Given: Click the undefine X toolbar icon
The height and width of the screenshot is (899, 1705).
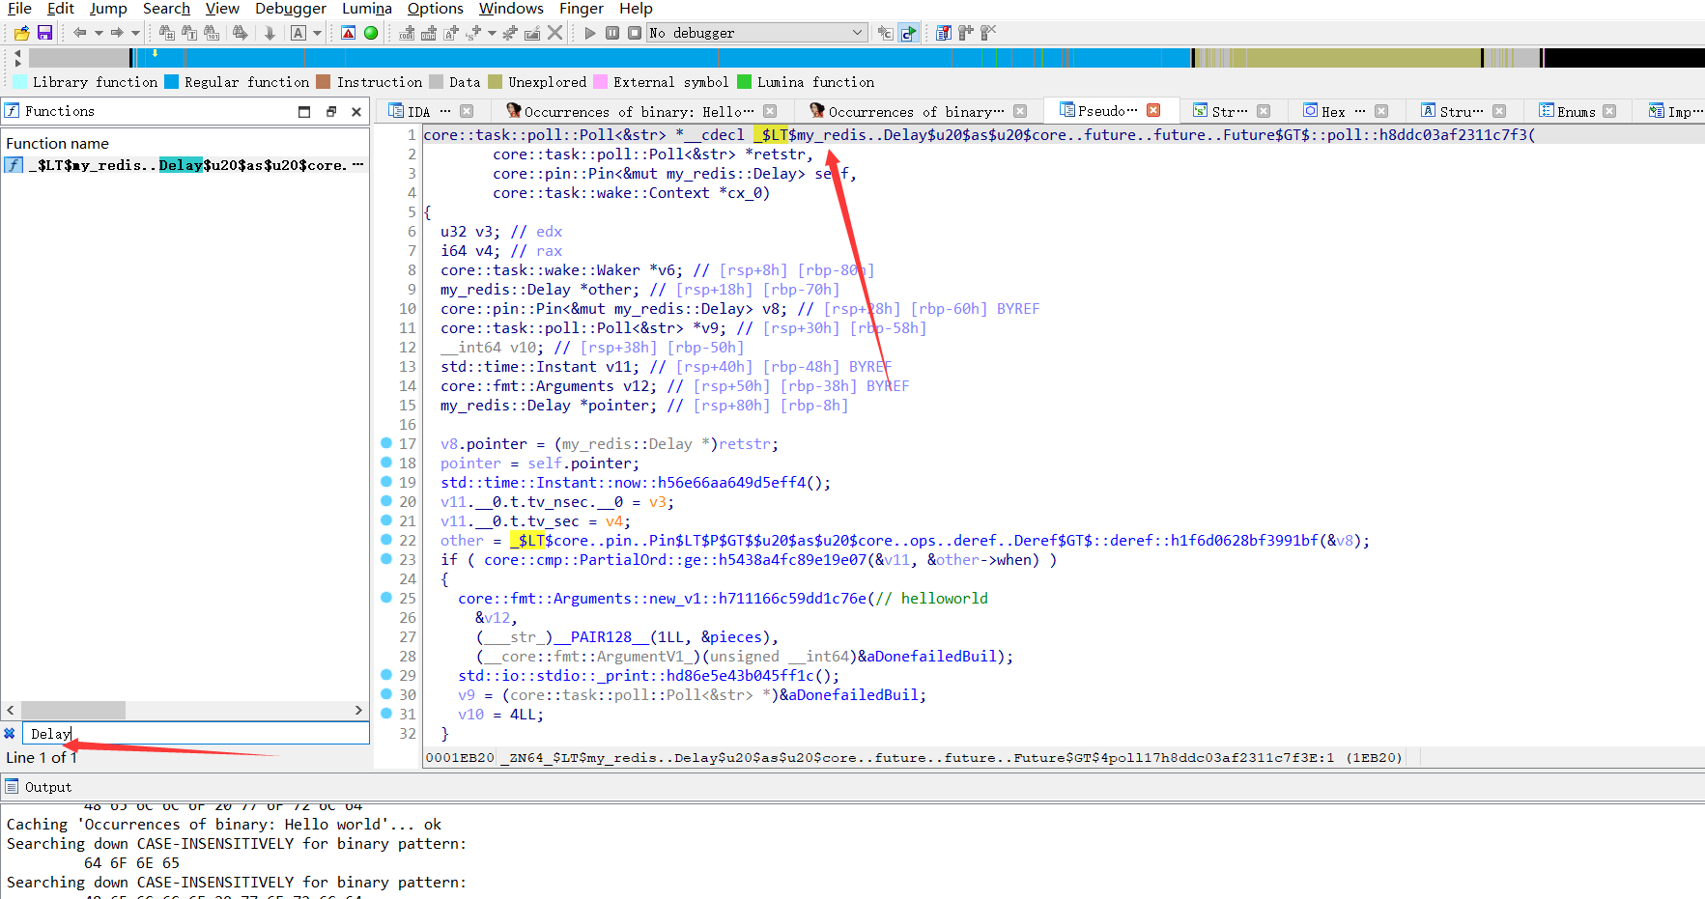Looking at the screenshot, I should (x=555, y=33).
